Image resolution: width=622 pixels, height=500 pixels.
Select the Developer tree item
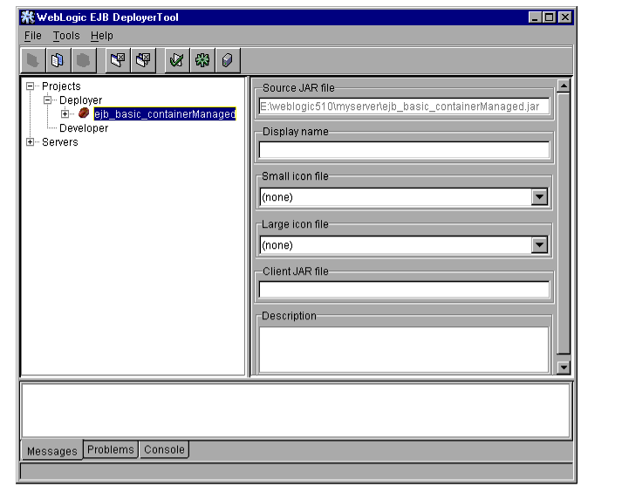click(x=84, y=128)
